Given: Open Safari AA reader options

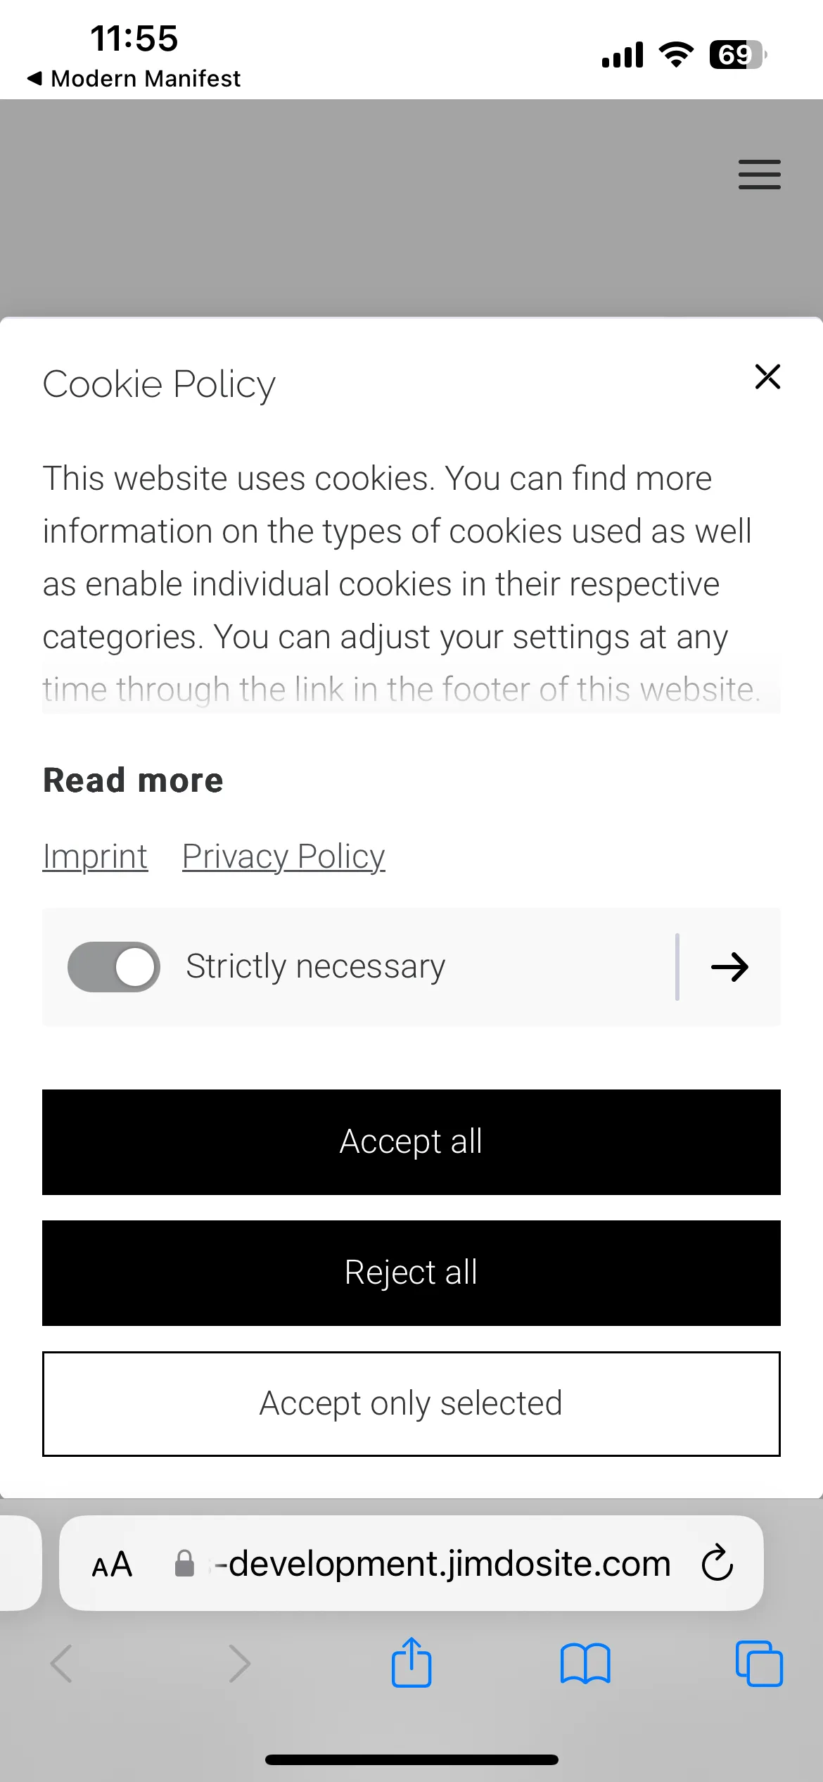Looking at the screenshot, I should (x=112, y=1565).
